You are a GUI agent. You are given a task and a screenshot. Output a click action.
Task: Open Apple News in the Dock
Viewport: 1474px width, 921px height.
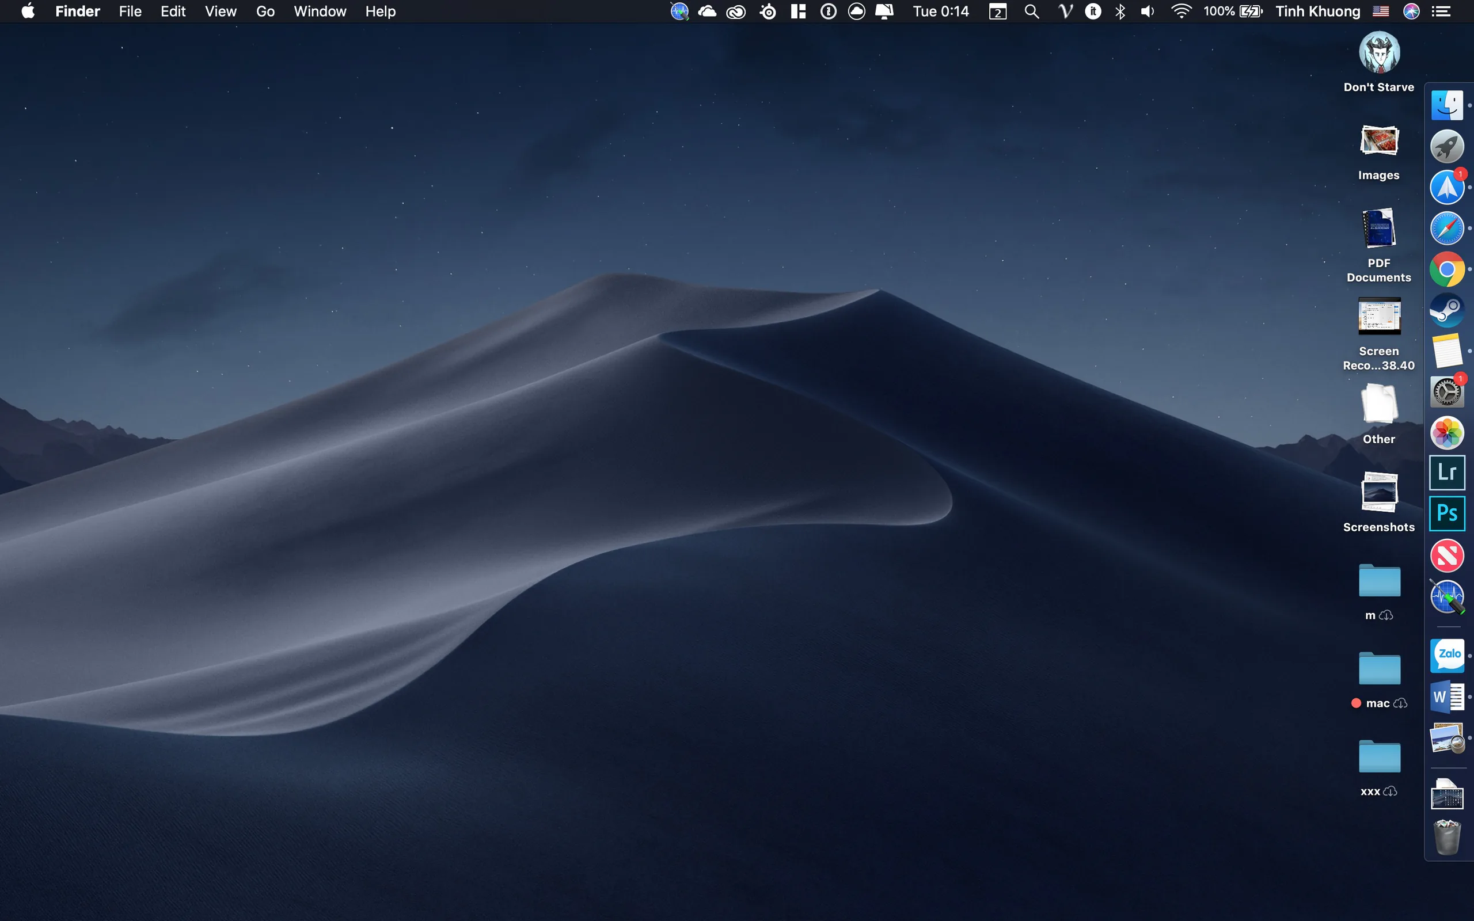coord(1446,555)
